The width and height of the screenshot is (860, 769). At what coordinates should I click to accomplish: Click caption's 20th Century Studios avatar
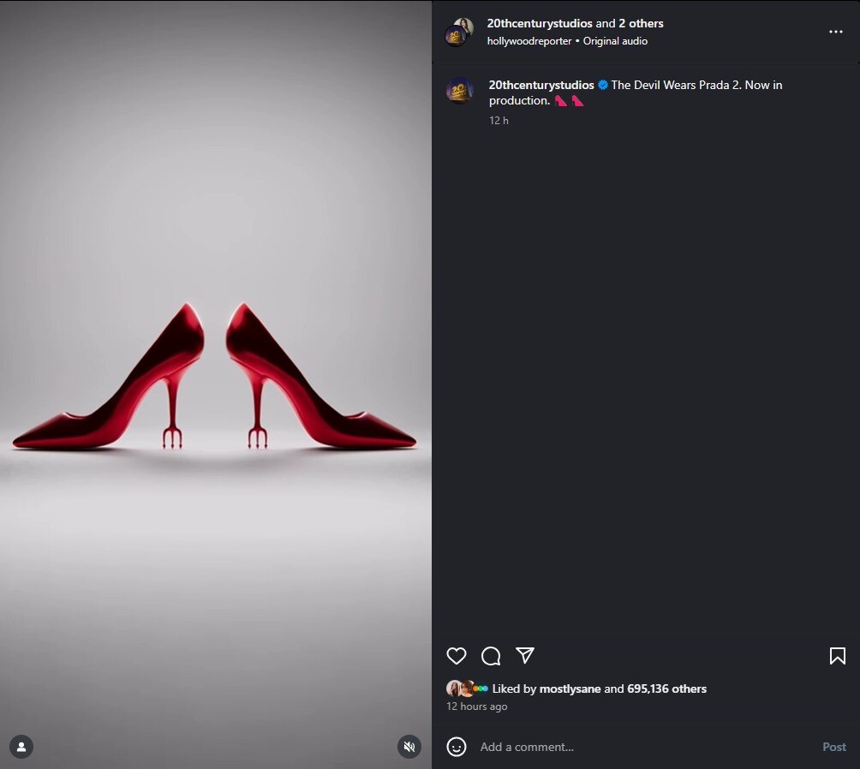(x=460, y=90)
